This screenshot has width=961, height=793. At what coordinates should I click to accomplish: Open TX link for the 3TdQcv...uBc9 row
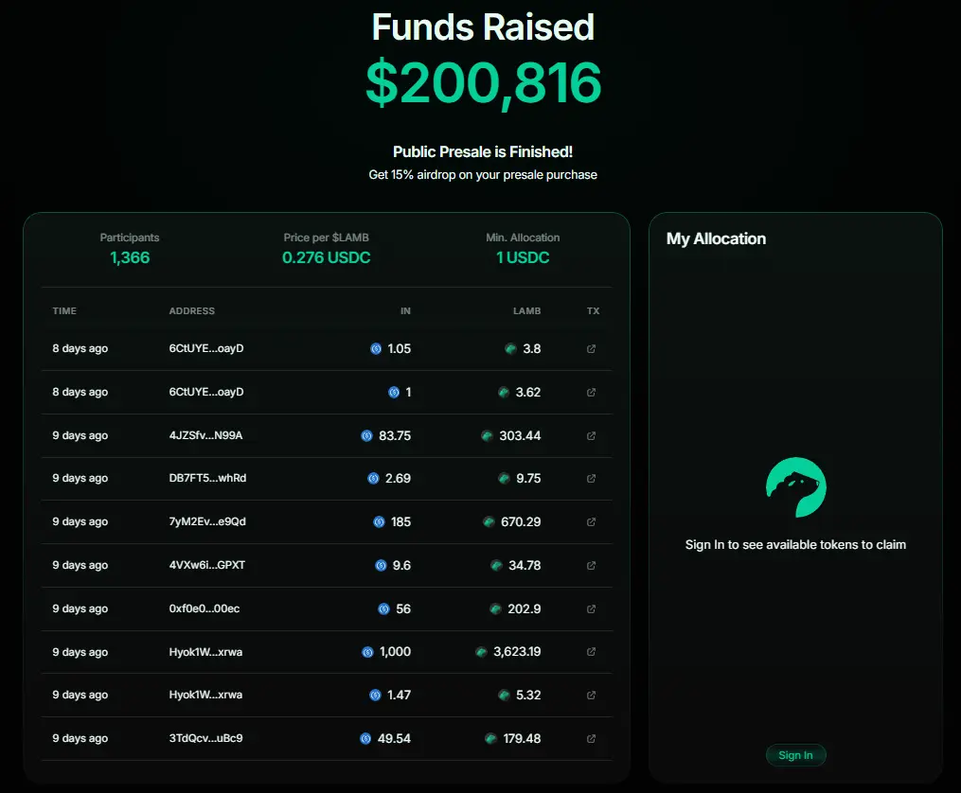click(x=592, y=739)
